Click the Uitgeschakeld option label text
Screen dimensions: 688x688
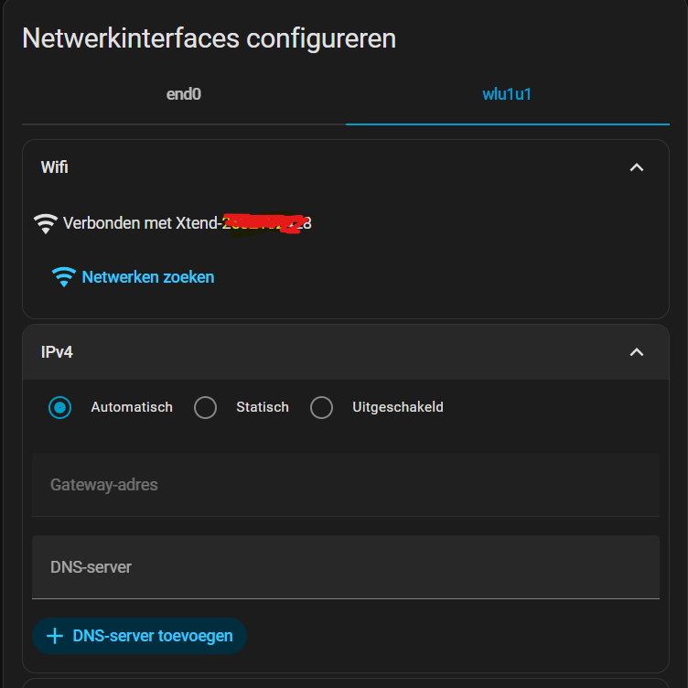tap(398, 407)
